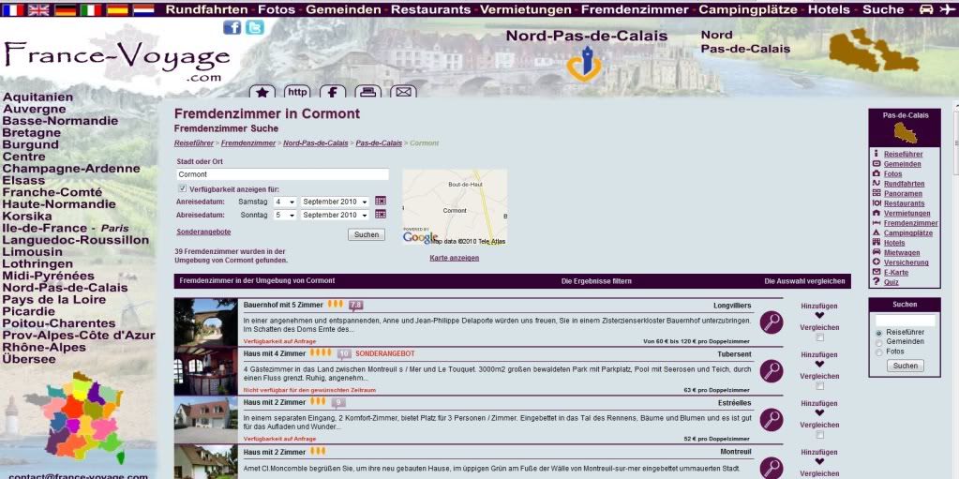The width and height of the screenshot is (959, 479).
Task: Open Versicherung in sidebar
Action: 906,262
